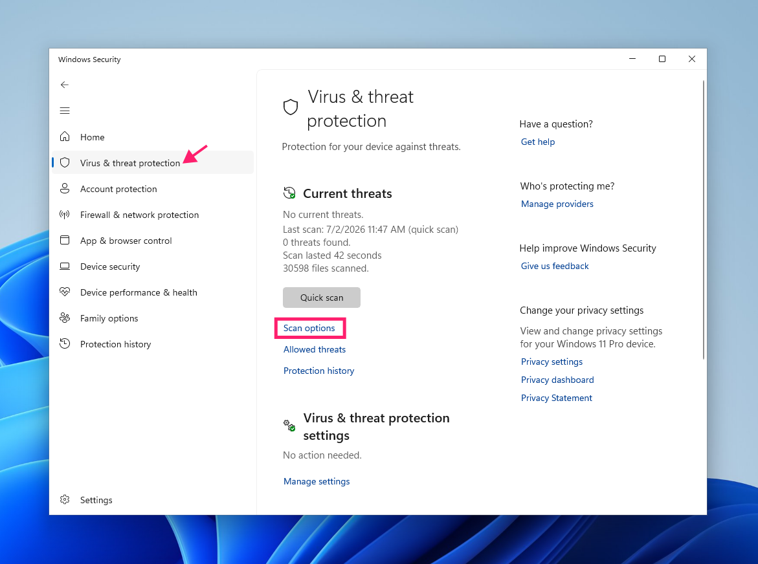The image size is (758, 564).
Task: Click the Device performance heart icon
Action: coord(65,292)
